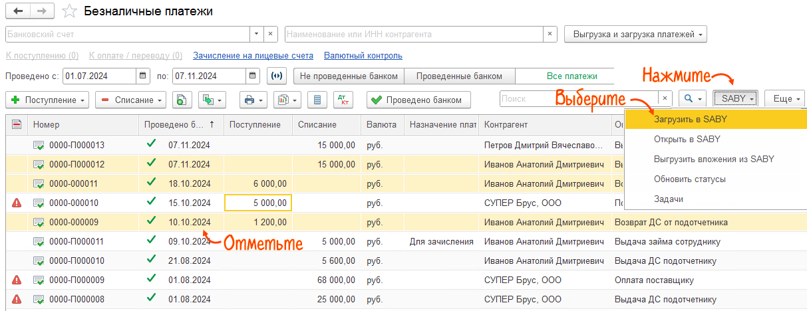Expand the Поступление dropdown button

[x=48, y=100]
